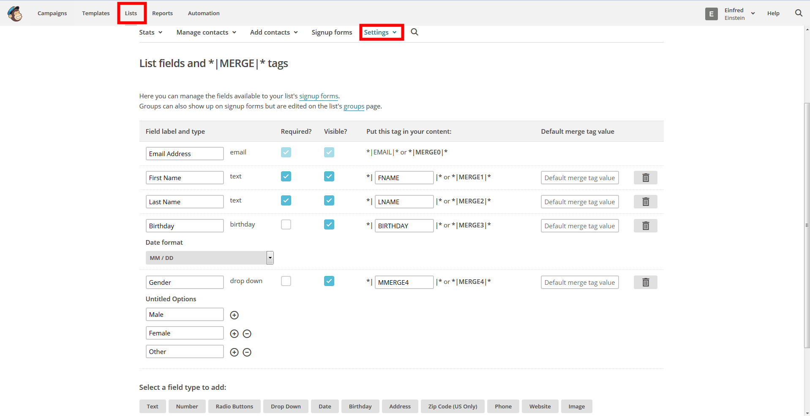Open Reports
The width and height of the screenshot is (810, 416).
[163, 14]
